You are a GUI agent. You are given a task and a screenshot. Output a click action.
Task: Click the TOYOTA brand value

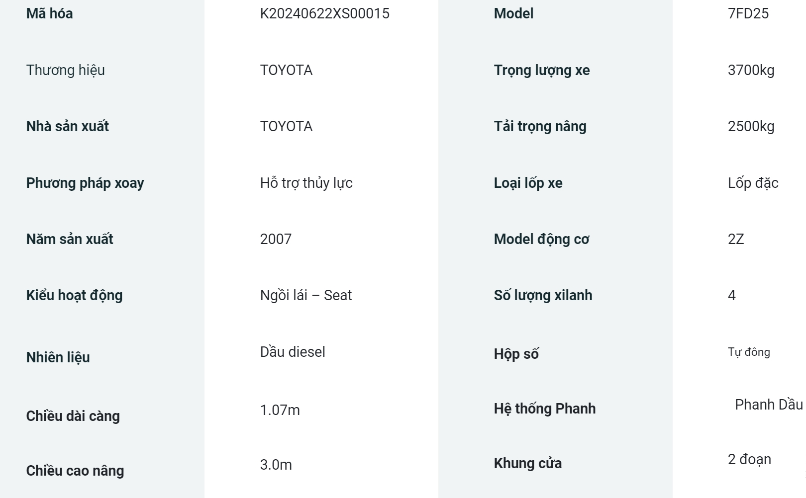286,70
